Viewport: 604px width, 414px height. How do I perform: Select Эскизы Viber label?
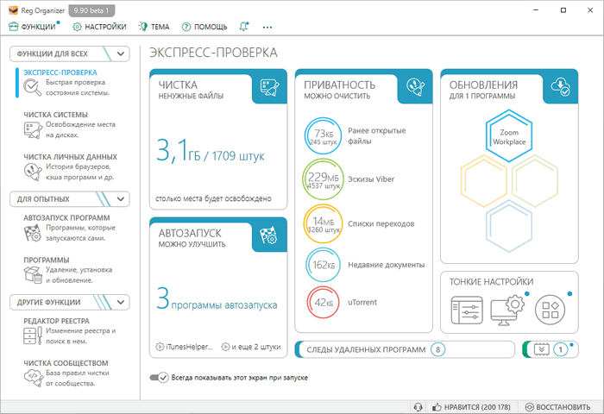point(371,179)
